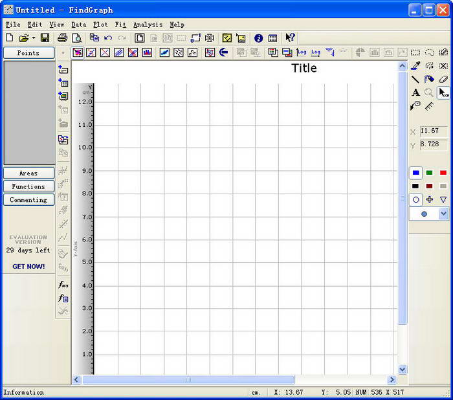Open the Fit menu
This screenshot has height=400, width=453.
point(120,25)
